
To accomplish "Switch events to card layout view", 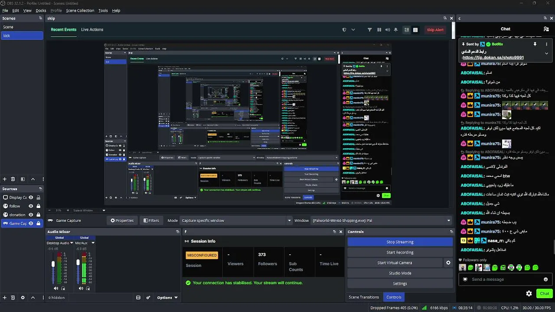I will click(x=407, y=30).
